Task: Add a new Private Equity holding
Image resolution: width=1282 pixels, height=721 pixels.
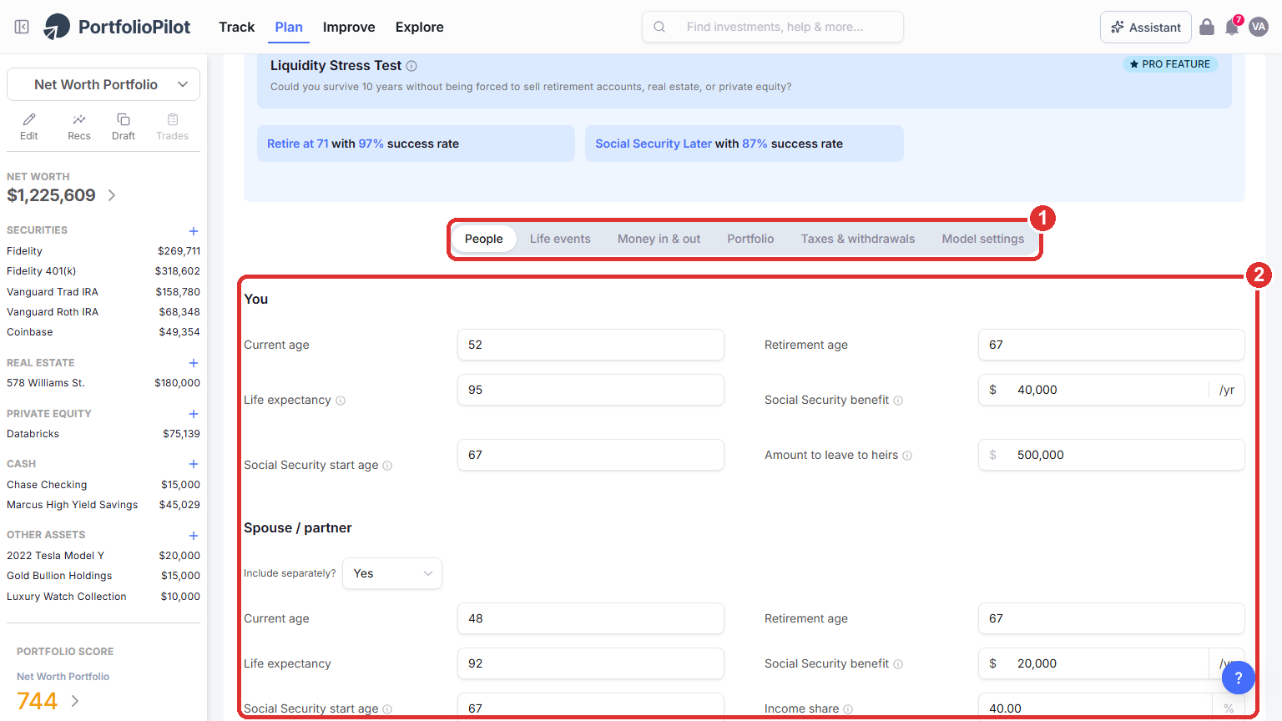Action: click(x=194, y=414)
